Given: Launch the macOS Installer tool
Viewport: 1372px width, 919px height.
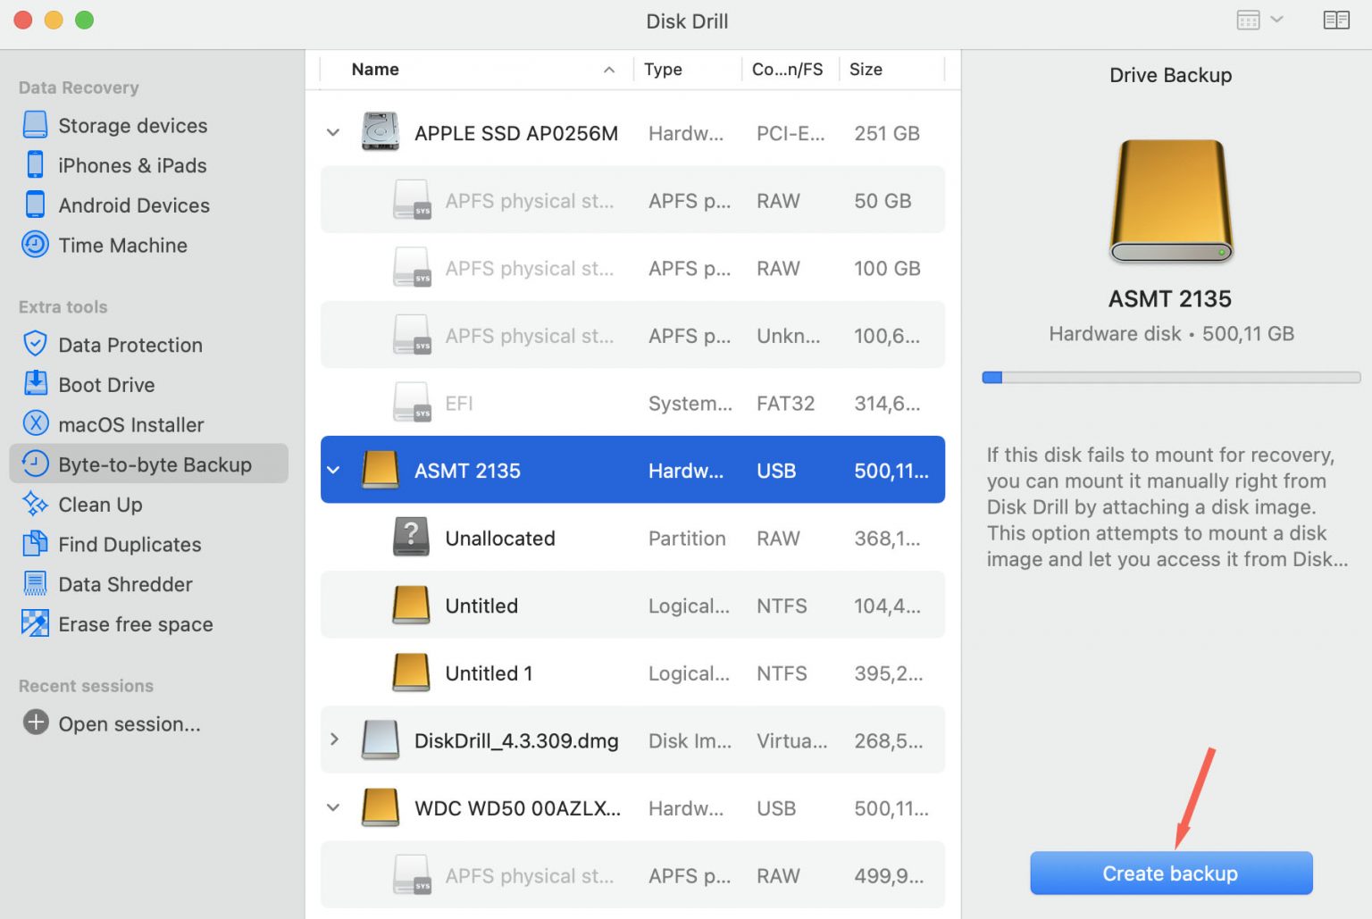Looking at the screenshot, I should [x=35, y=424].
